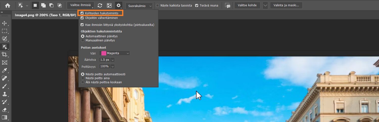Expand Valitse ihmisiä dropdown button
Image resolution: width=379 pixels, height=122 pixels.
click(x=80, y=5)
